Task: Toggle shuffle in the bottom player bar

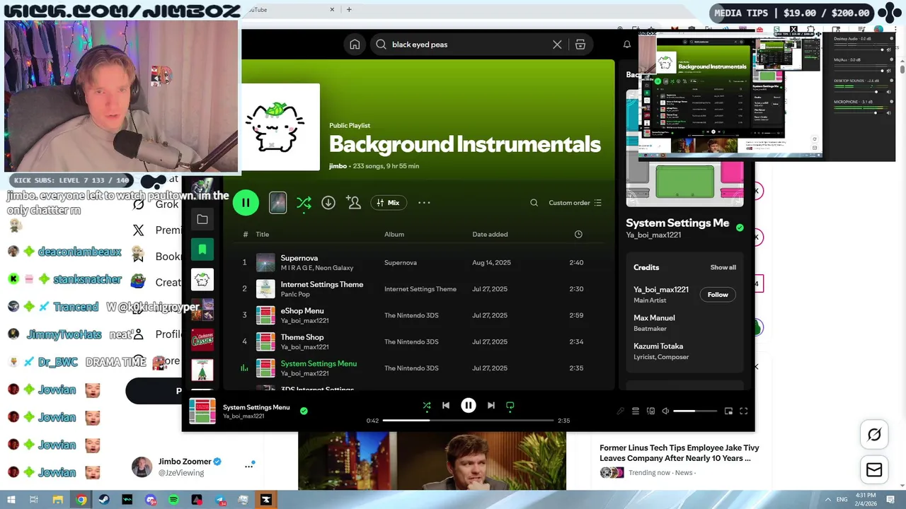Action: (427, 406)
